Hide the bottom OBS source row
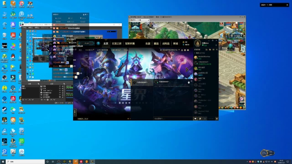Screen dimensions: 292x164 (60, 97)
